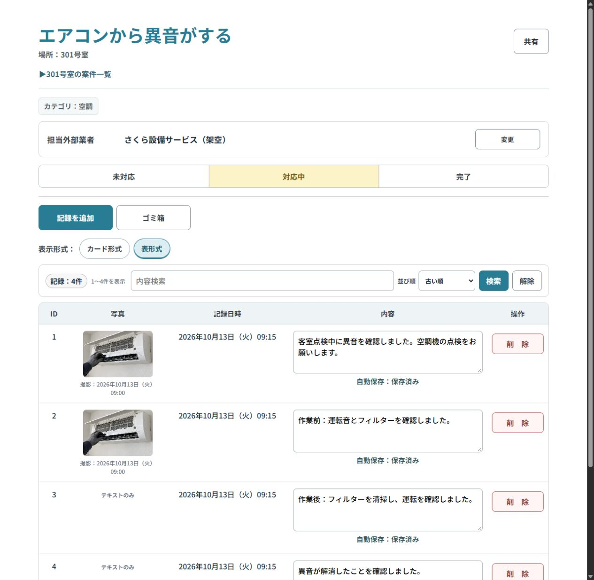Click the 担当外部業者 label
The height and width of the screenshot is (580, 594).
pyautogui.click(x=70, y=139)
